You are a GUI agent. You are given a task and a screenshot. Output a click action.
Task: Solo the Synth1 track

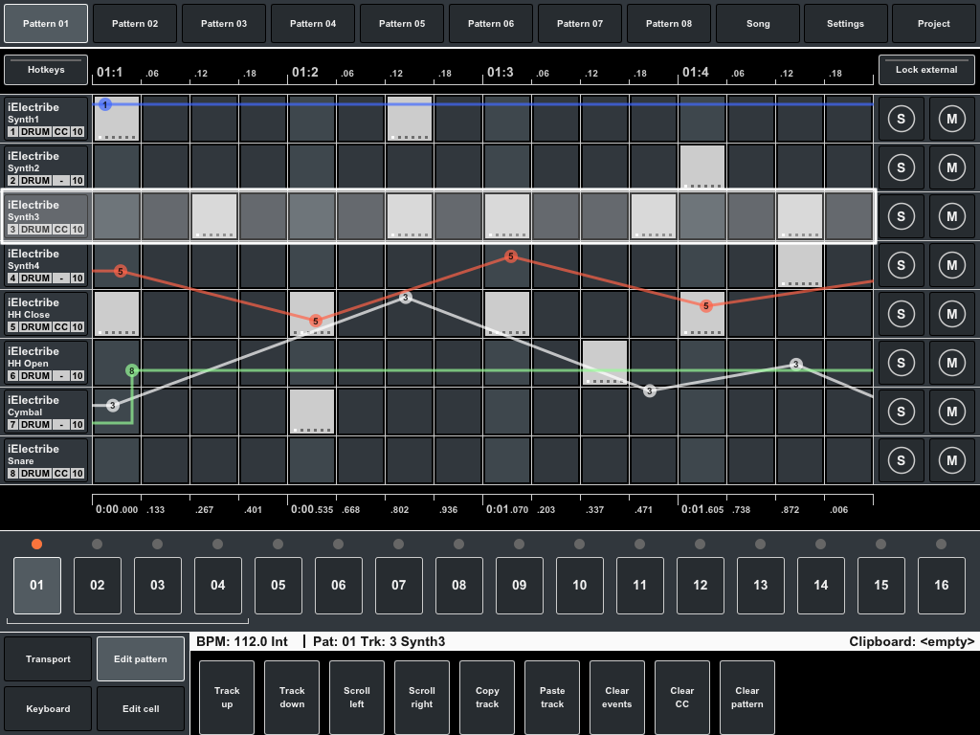[901, 119]
